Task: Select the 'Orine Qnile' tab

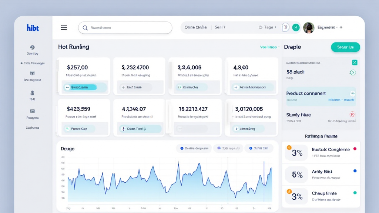Action: click(195, 27)
